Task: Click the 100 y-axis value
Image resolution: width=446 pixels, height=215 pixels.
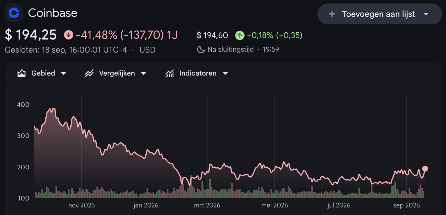Action: (24, 198)
